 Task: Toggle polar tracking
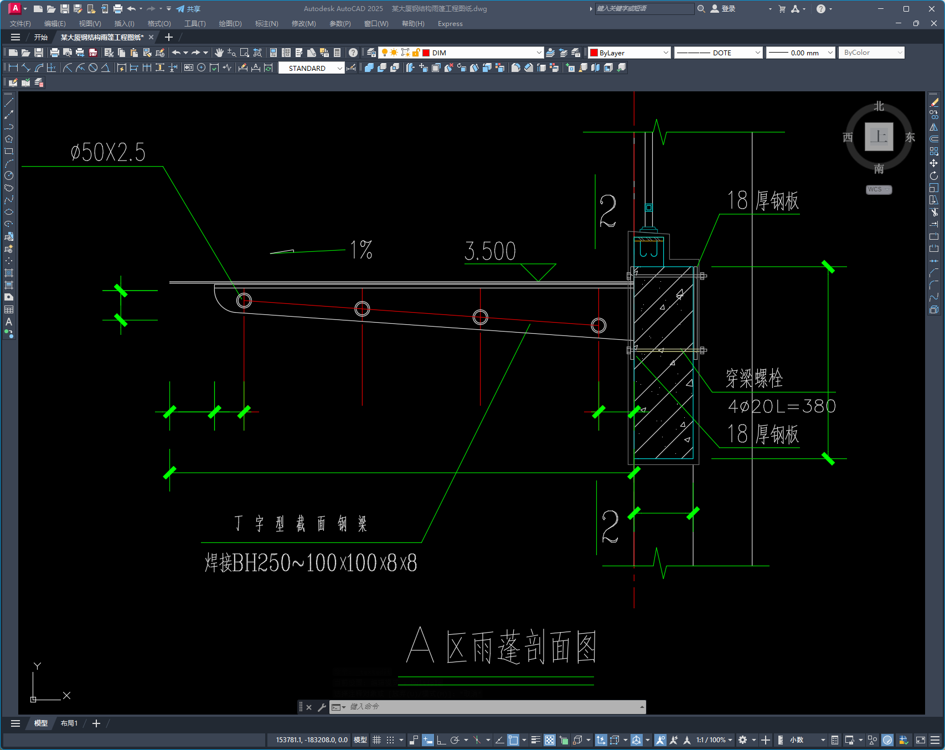455,740
